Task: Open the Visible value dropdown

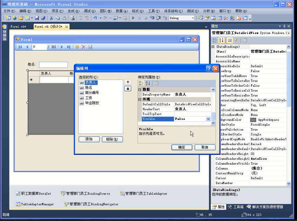Action: tap(208, 119)
